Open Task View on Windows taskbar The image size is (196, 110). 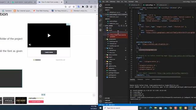[x=145, y=108]
